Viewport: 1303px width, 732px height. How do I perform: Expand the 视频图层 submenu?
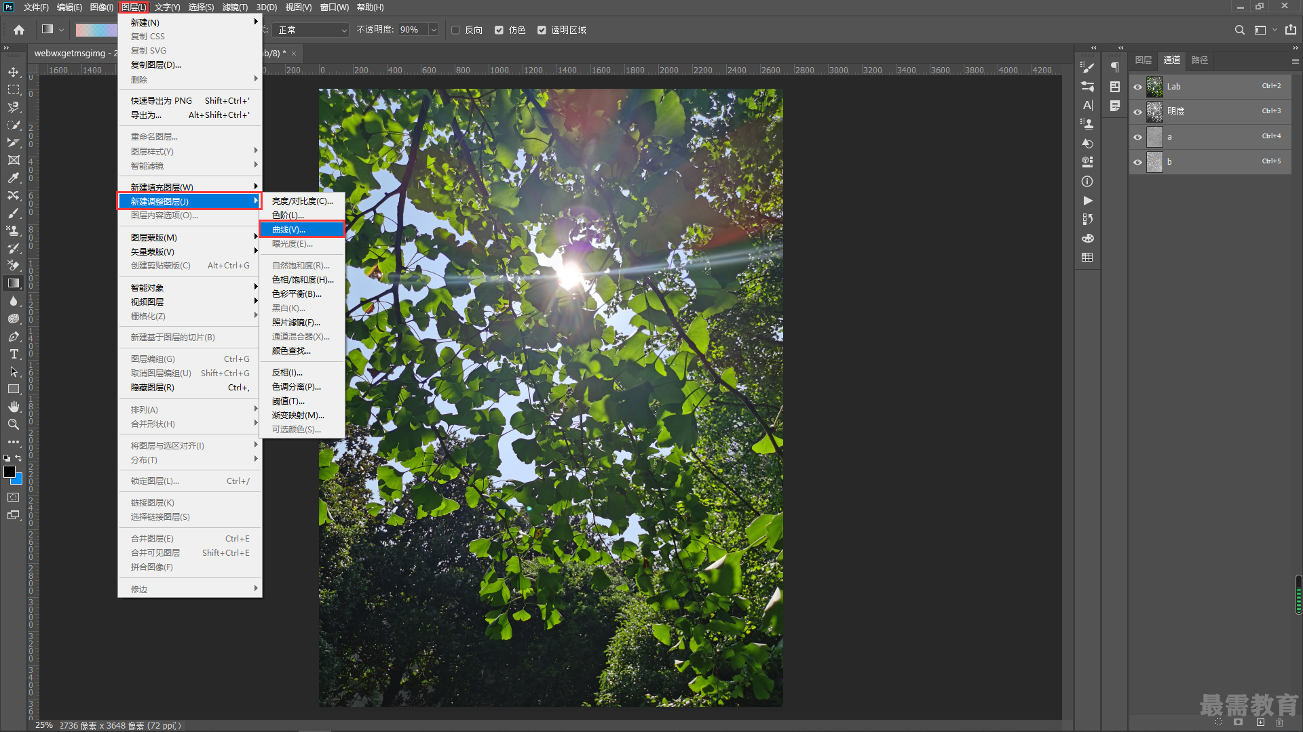tap(190, 302)
